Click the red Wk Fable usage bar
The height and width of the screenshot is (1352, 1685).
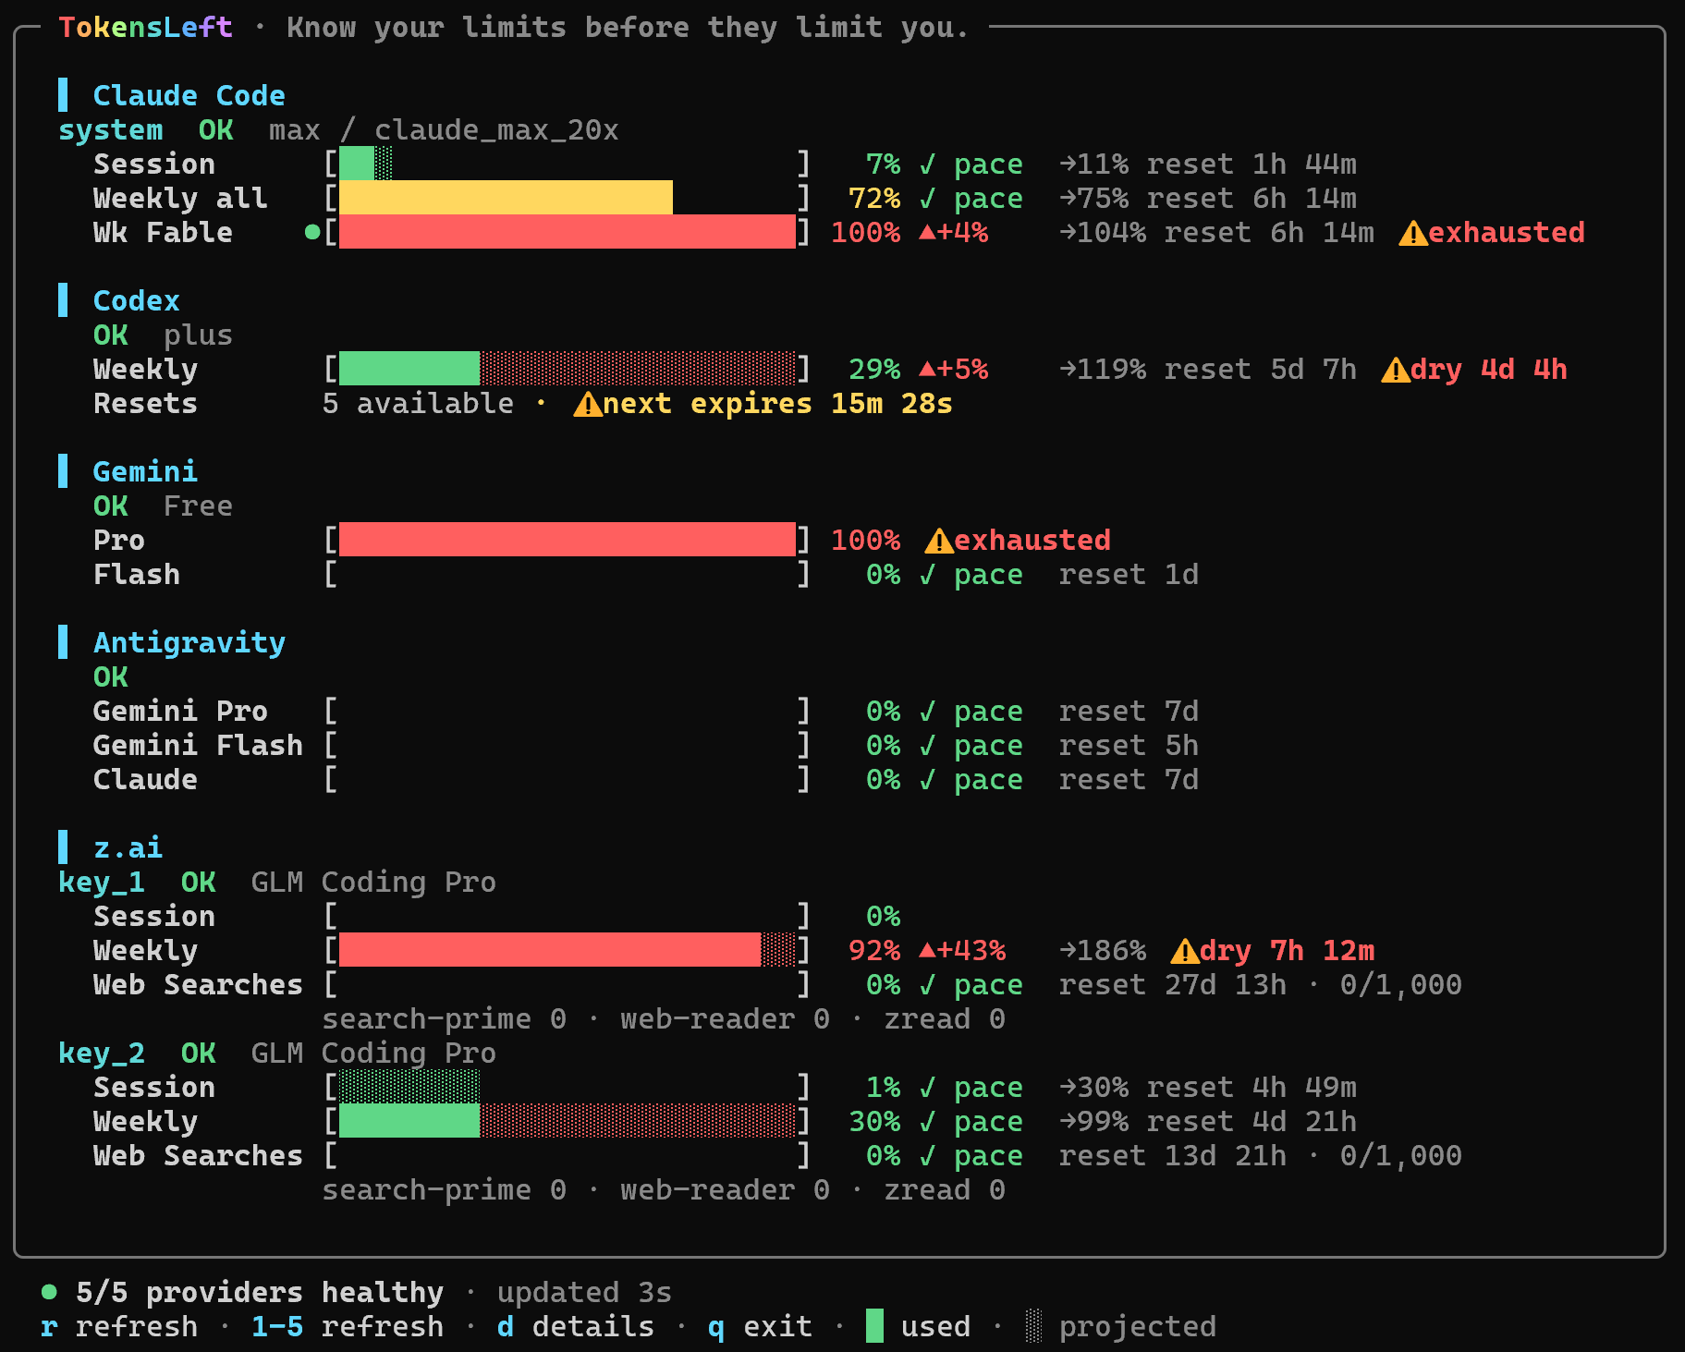point(568,233)
